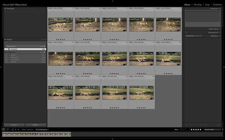
Task: Add a keyword with Keyword List plus icon
Action: (186, 32)
